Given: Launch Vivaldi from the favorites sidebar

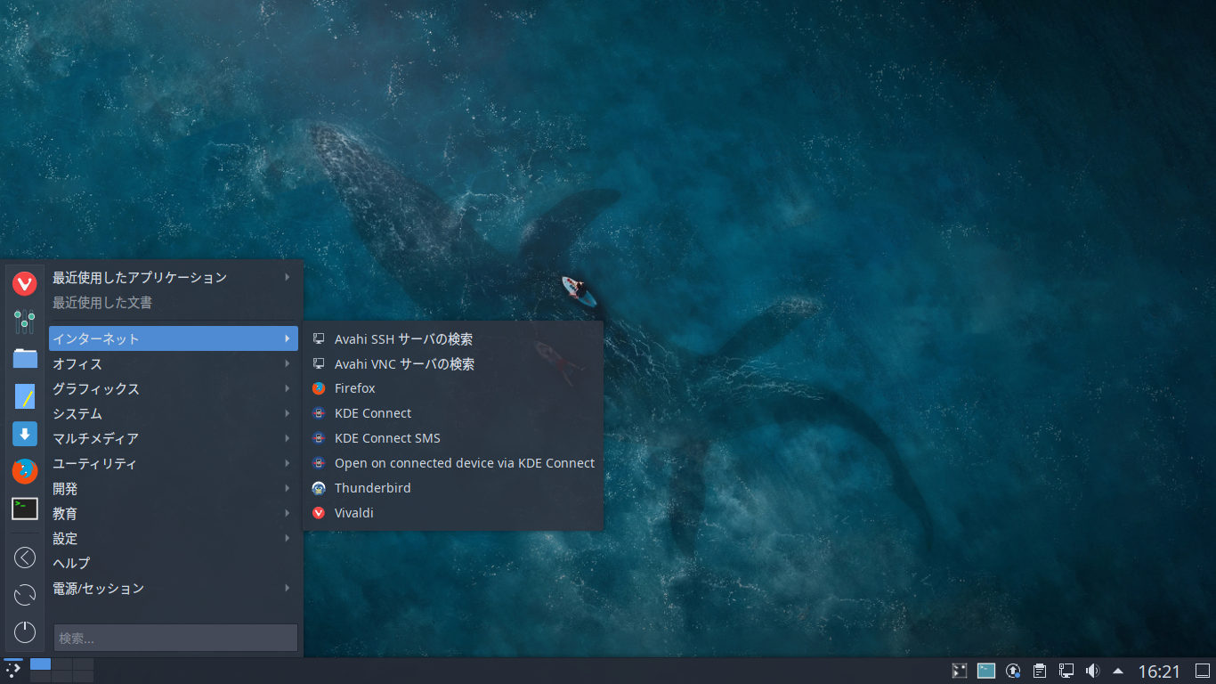Looking at the screenshot, I should pos(25,284).
